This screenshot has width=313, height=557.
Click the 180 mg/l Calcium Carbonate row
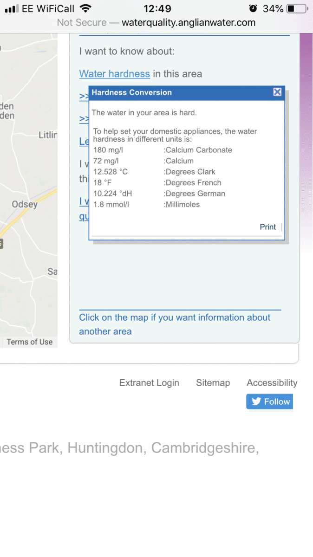tap(163, 150)
